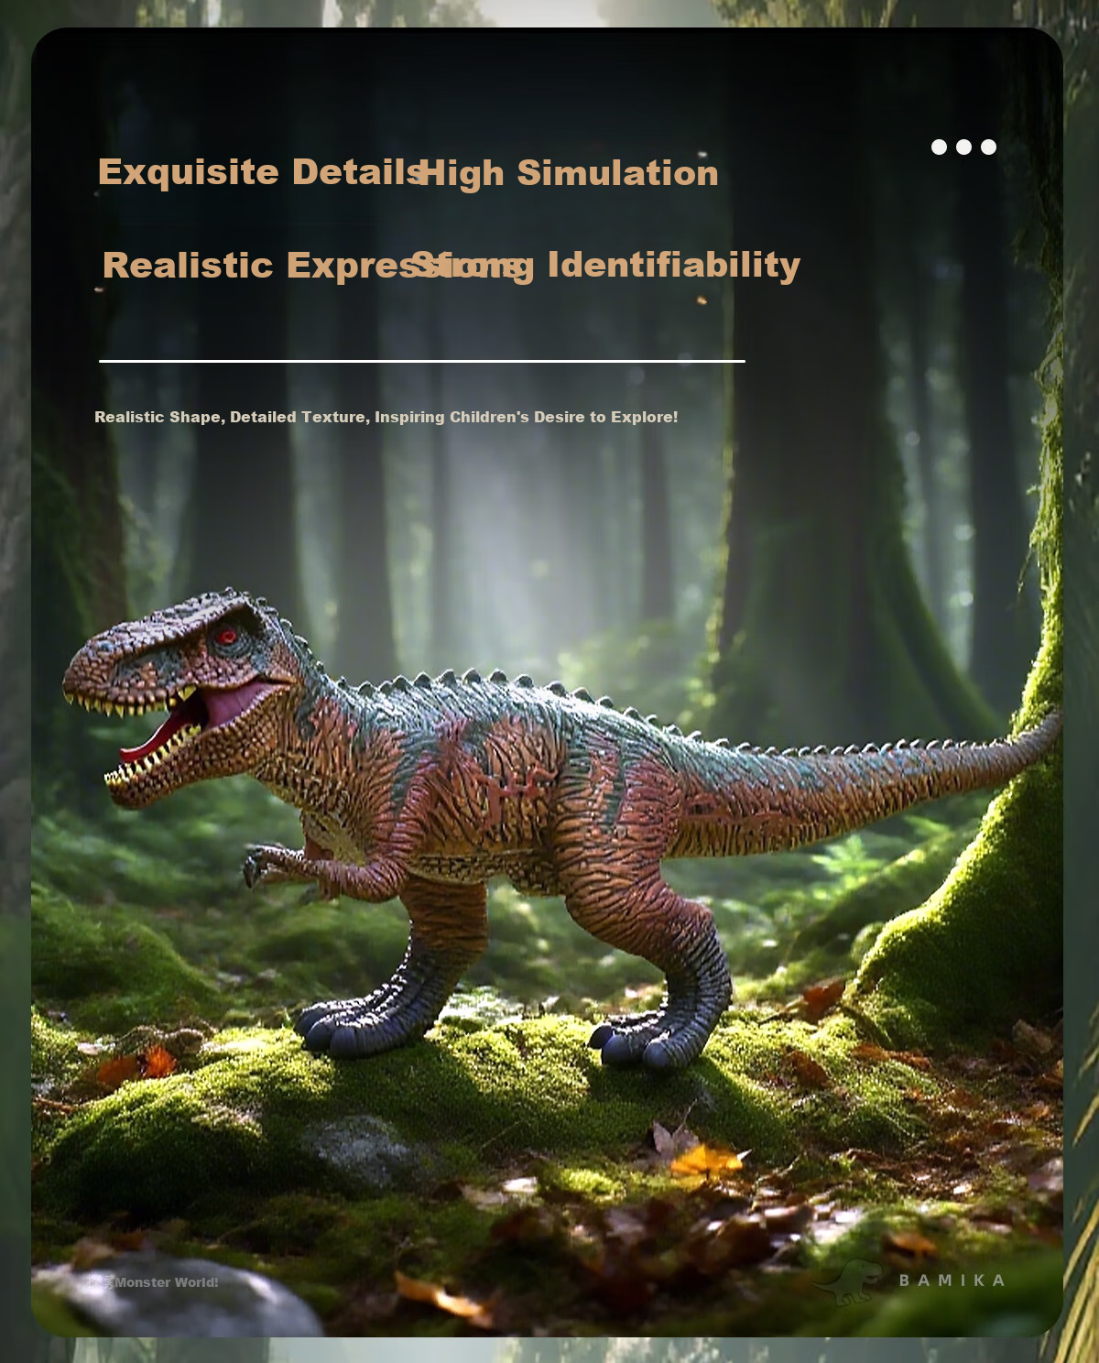The height and width of the screenshot is (1363, 1099).
Task: Click the Bamika dinosaur logo icon
Action: point(849,1281)
